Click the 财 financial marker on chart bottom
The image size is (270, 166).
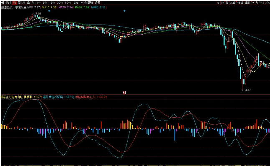tap(124, 93)
